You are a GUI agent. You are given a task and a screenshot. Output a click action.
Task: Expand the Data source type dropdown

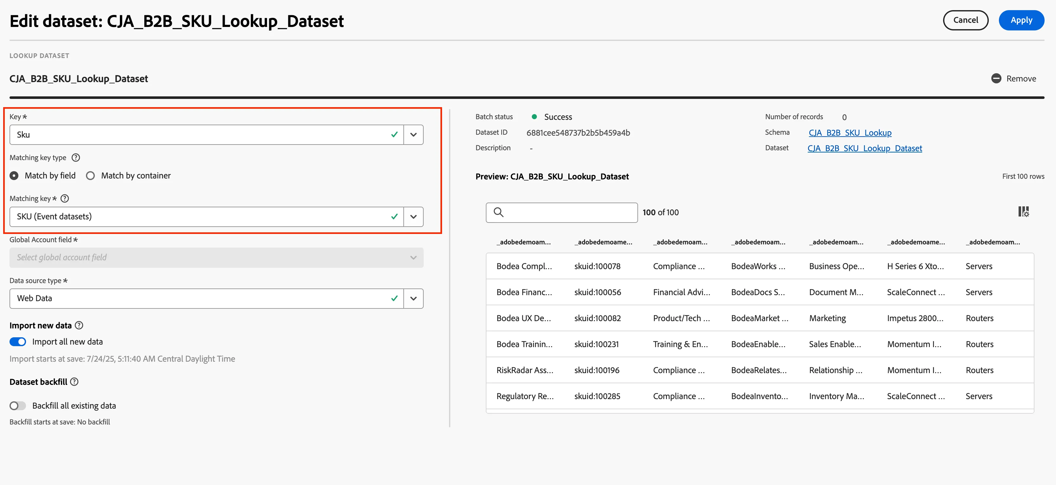pyautogui.click(x=414, y=299)
